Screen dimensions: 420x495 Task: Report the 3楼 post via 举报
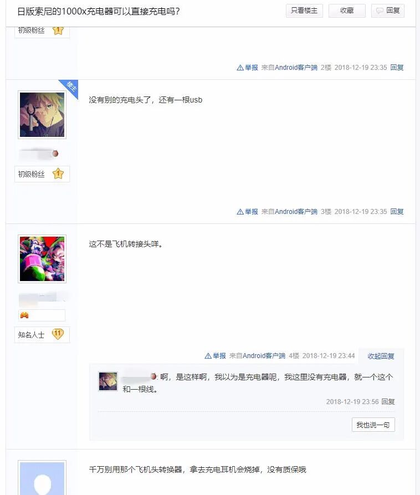click(x=247, y=212)
